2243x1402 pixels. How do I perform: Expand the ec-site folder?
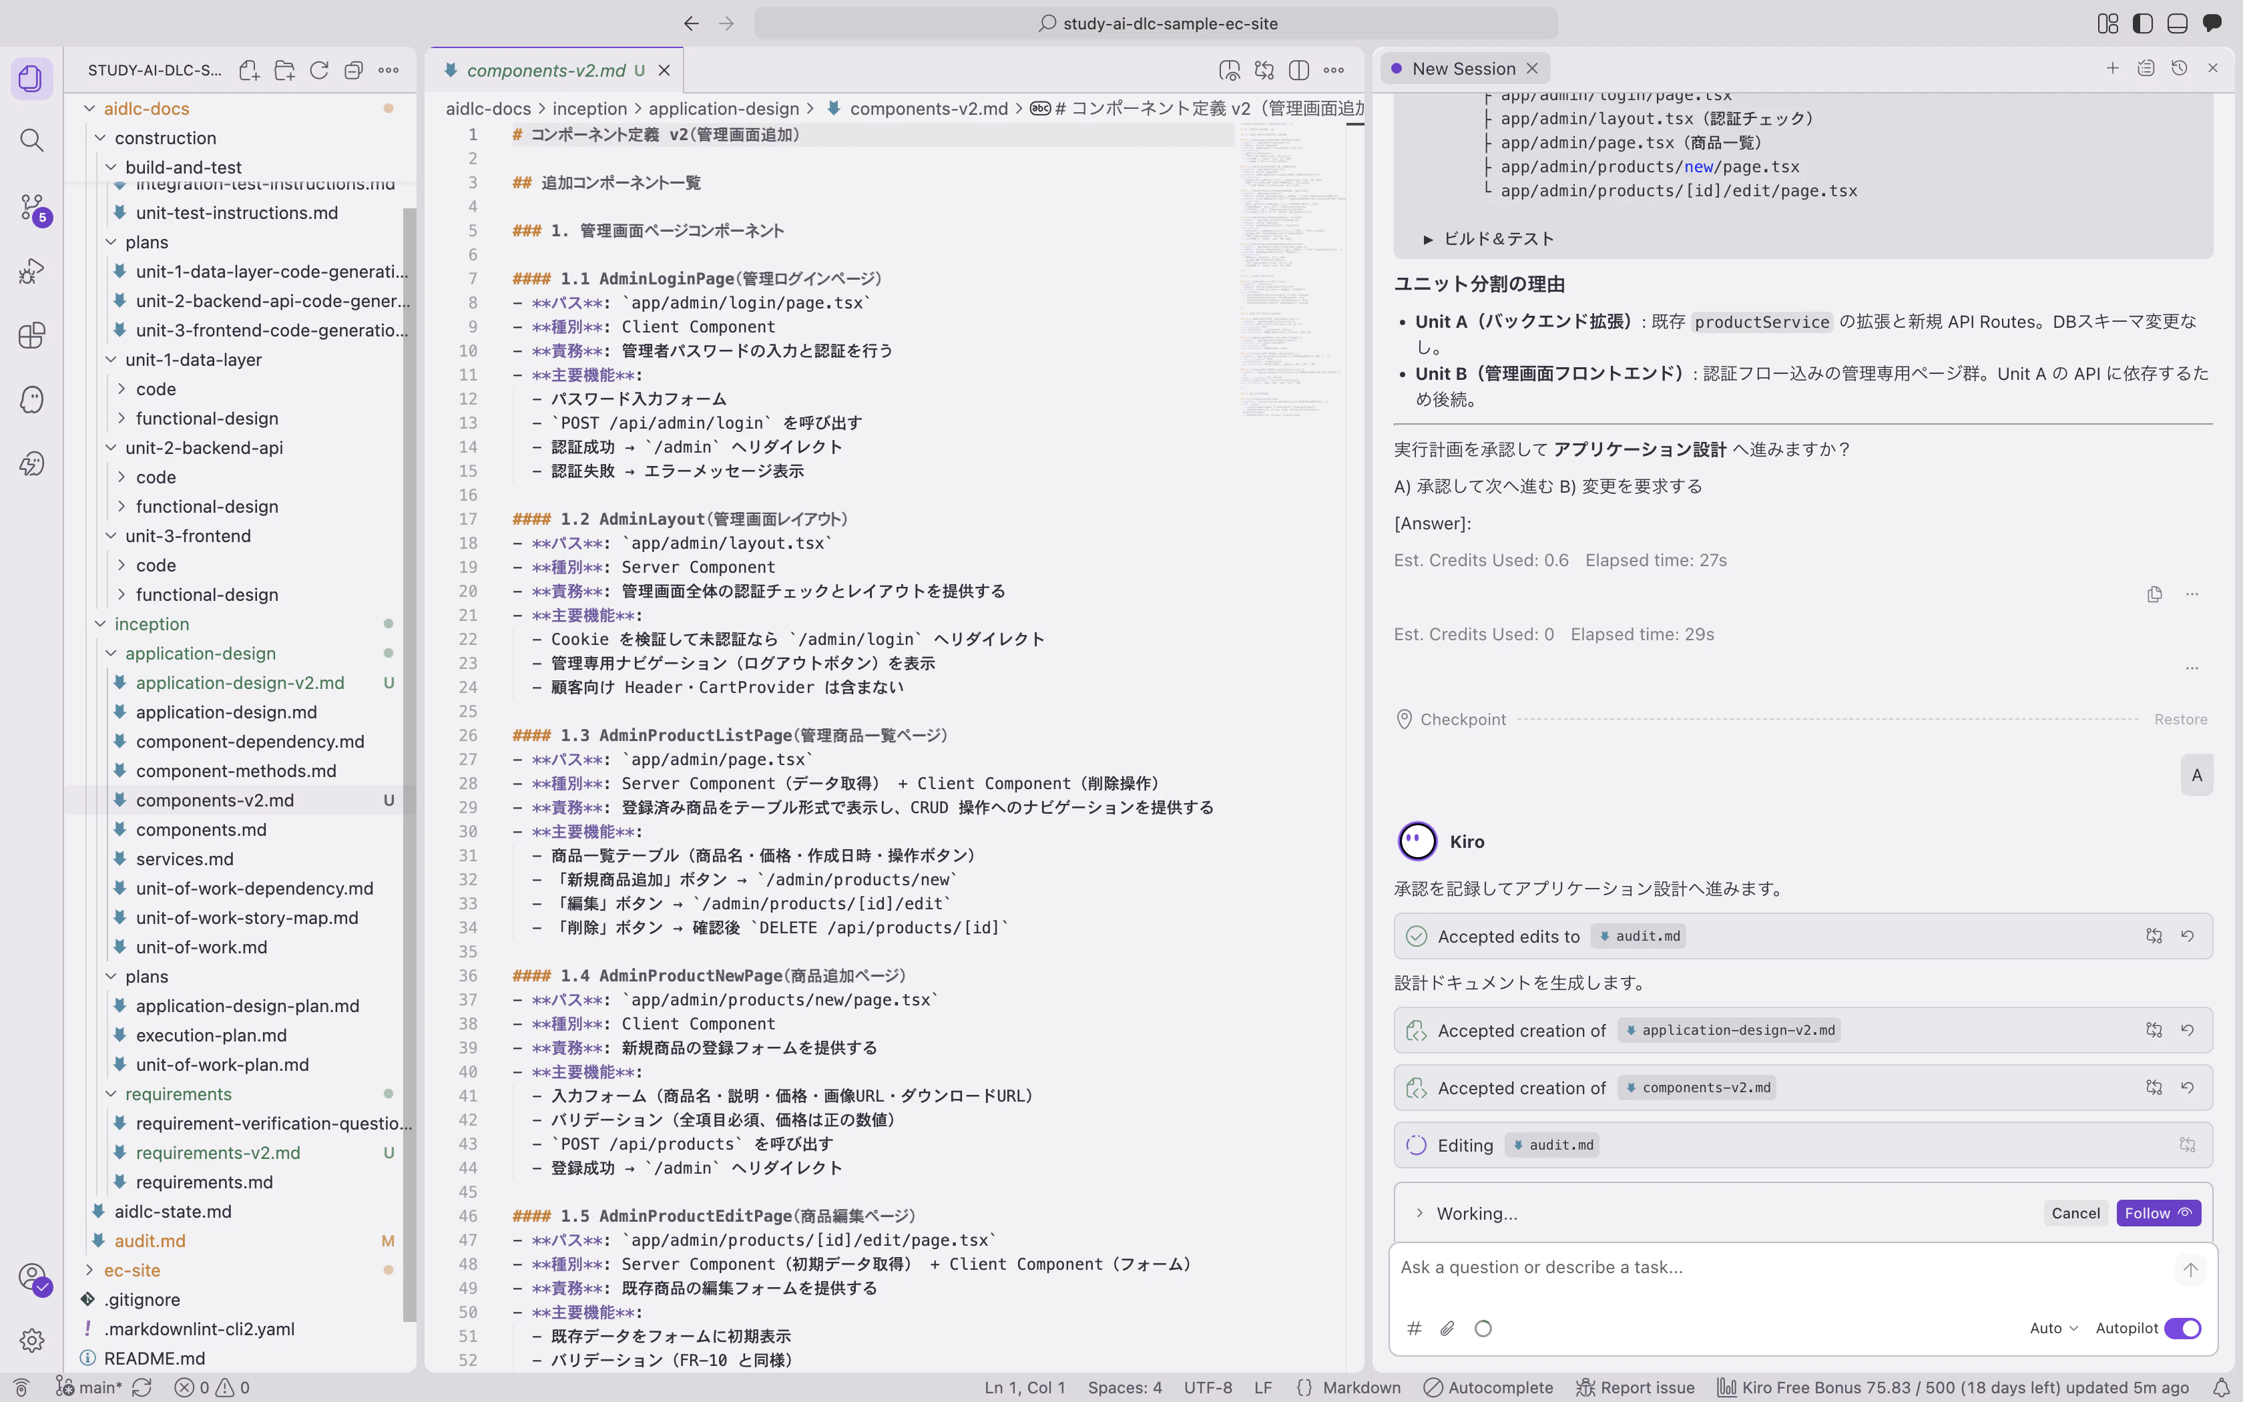89,1270
